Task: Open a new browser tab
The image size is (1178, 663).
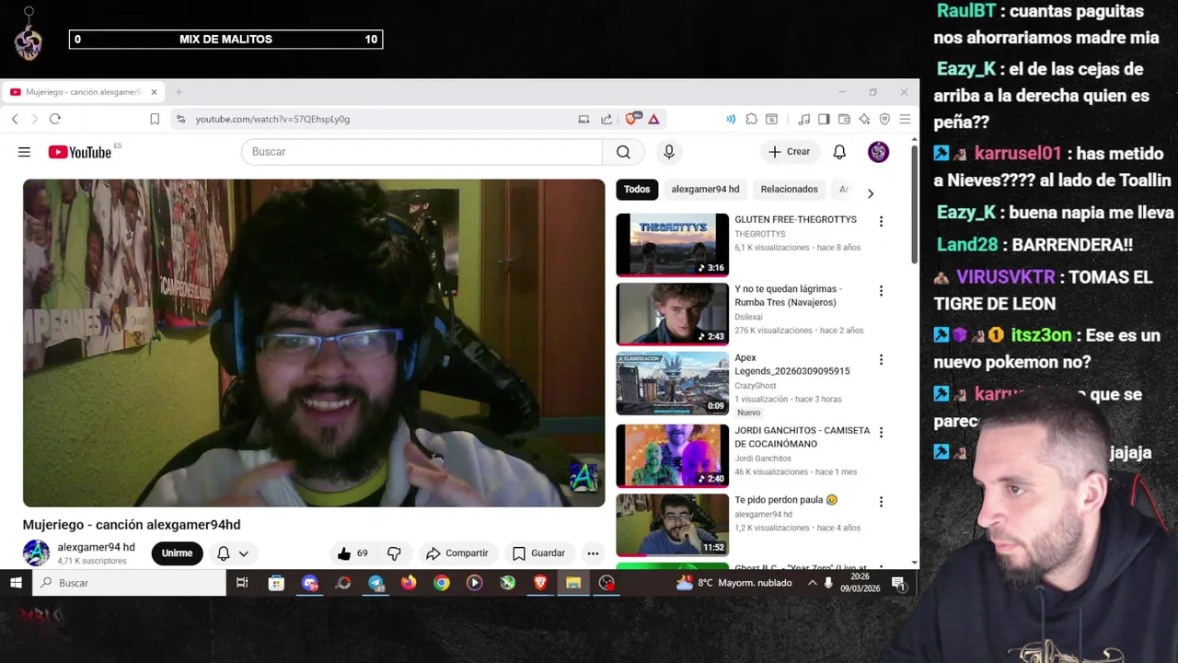Action: [179, 92]
